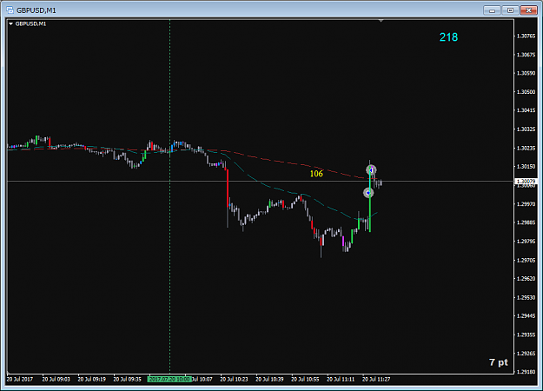The height and width of the screenshot is (391, 543).
Task: Click the highlighted date 2017.07.20 10:00 label
Action: pos(169,379)
